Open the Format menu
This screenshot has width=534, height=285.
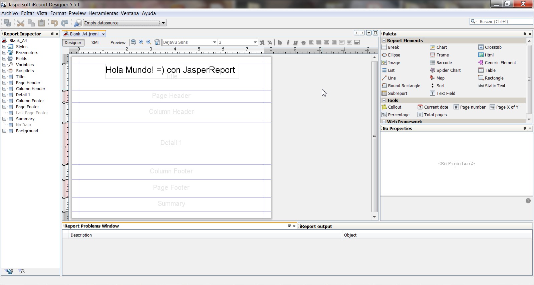tap(58, 13)
